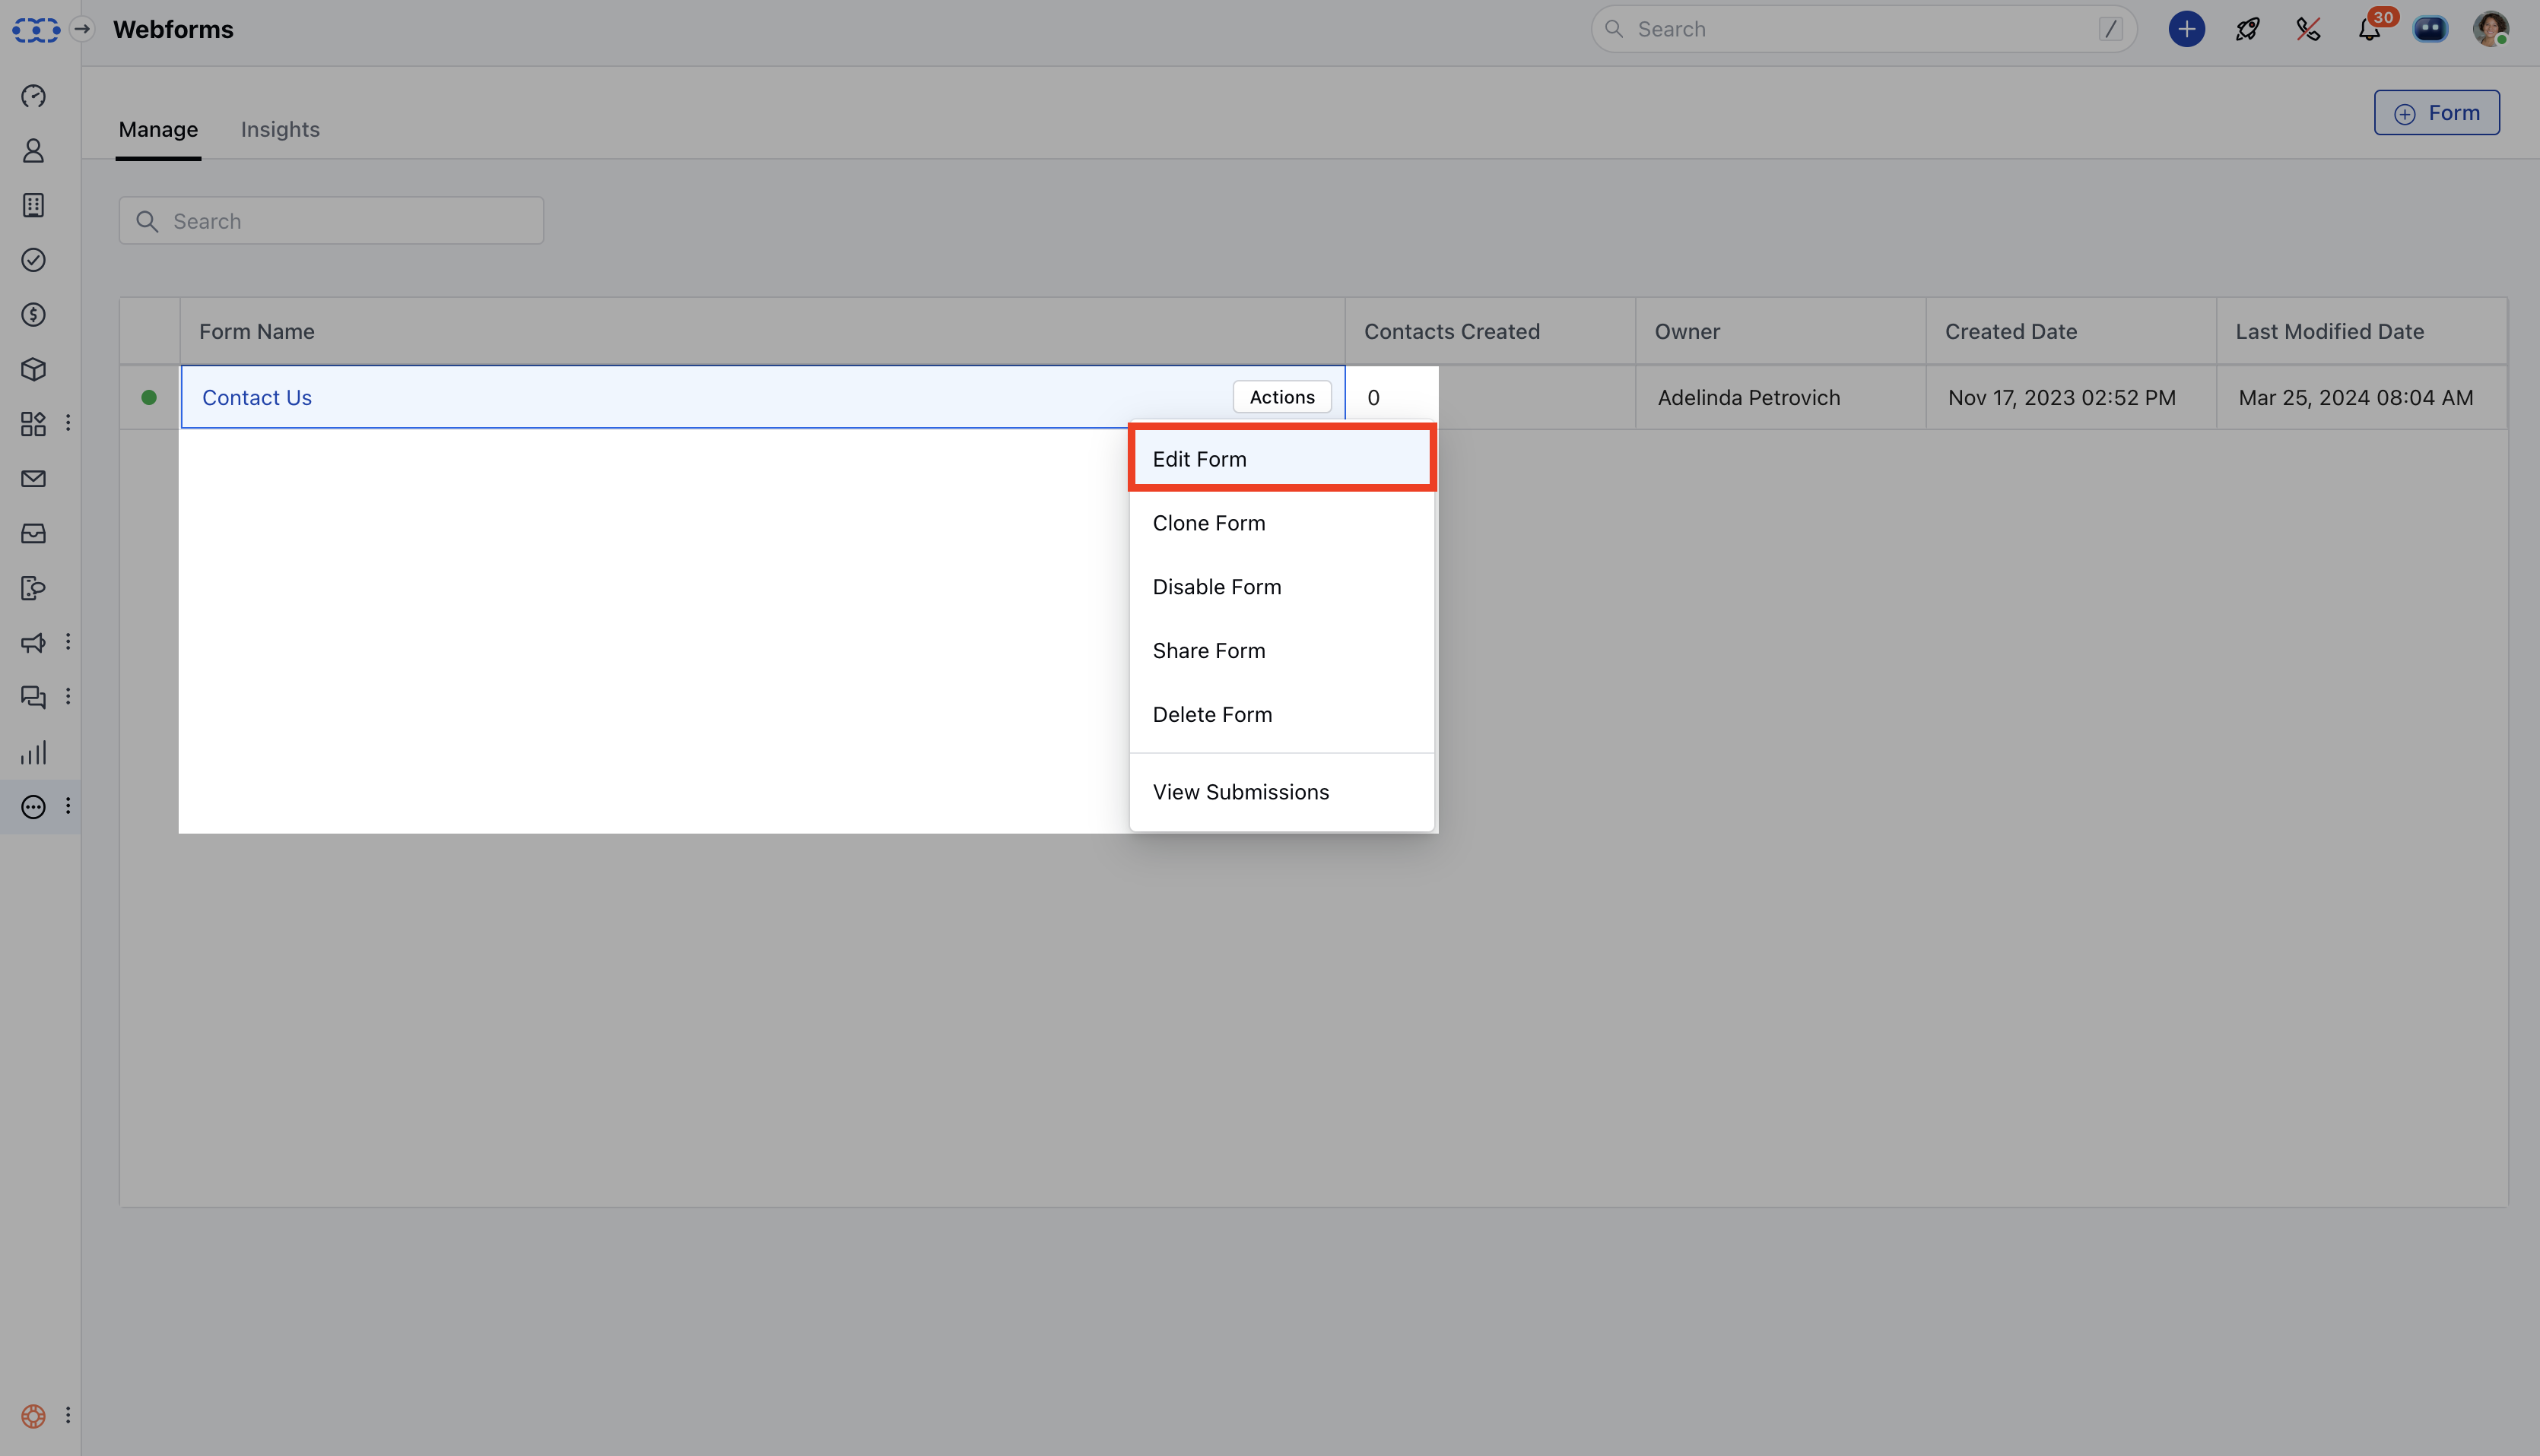The image size is (2540, 1456).
Task: Open the phone dialer icon in header
Action: tap(2308, 29)
